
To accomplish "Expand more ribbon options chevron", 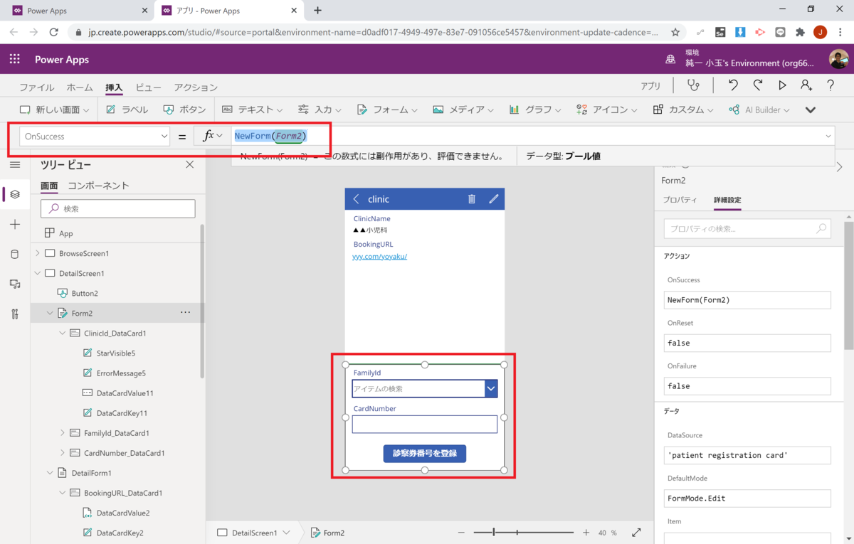I will coord(811,110).
